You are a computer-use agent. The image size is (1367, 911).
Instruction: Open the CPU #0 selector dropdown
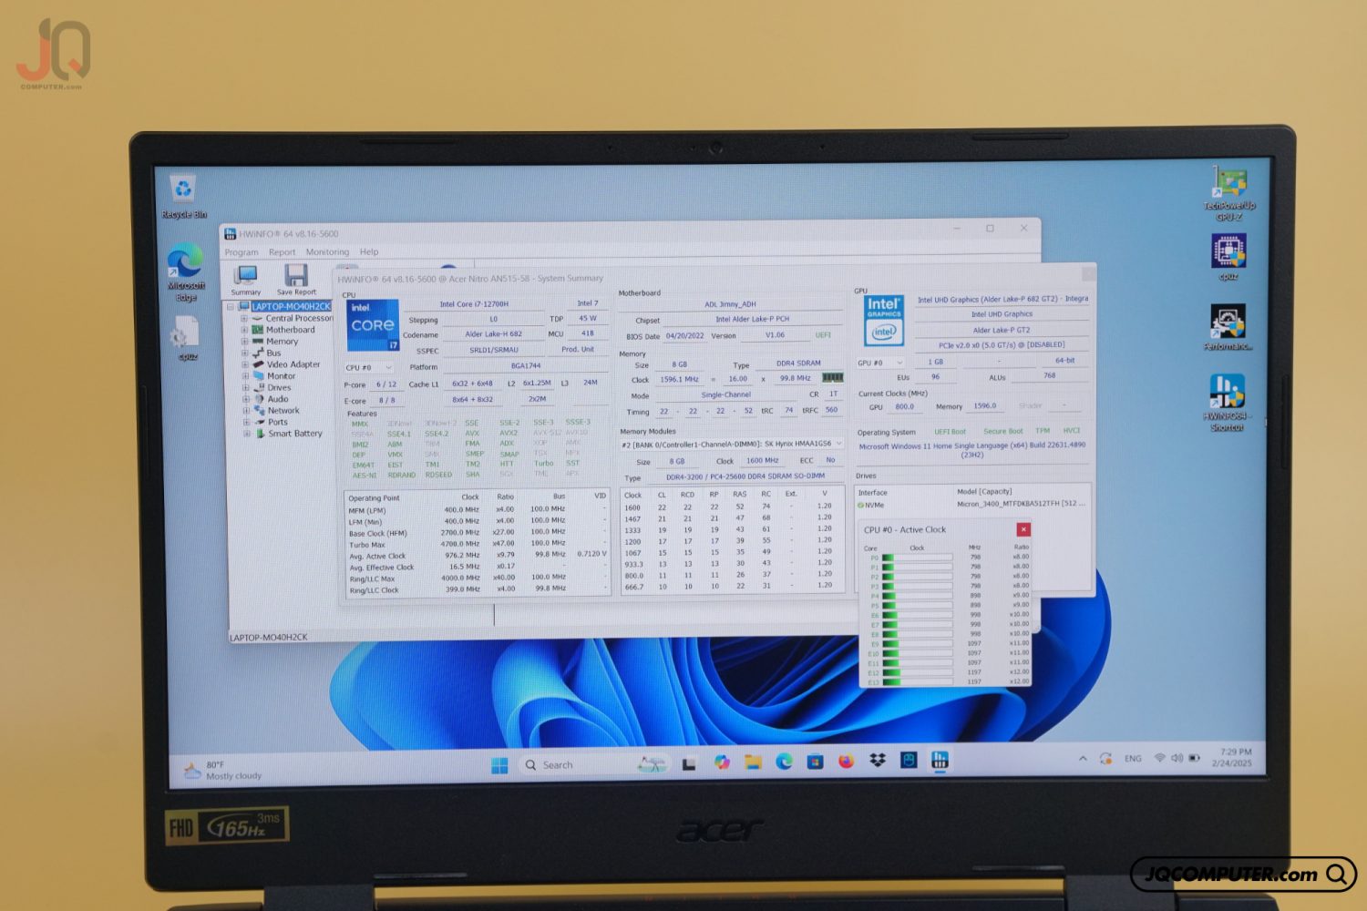pyautogui.click(x=368, y=367)
